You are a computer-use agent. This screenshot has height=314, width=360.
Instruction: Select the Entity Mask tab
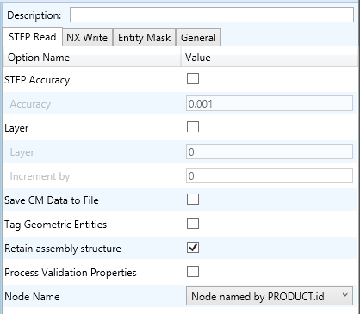point(144,38)
